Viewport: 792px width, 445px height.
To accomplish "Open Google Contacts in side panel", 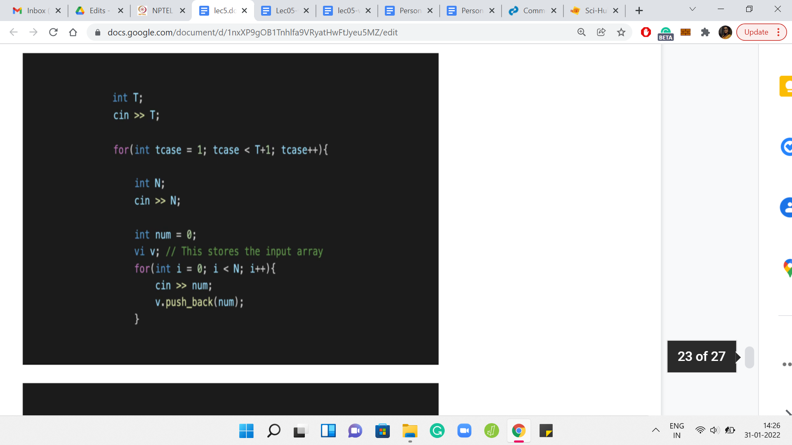I will pos(787,207).
